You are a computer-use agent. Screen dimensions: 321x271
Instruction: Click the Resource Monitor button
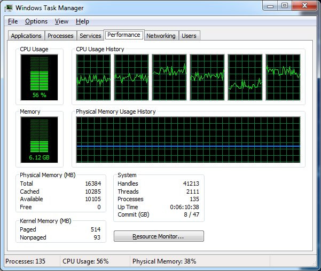click(159, 236)
